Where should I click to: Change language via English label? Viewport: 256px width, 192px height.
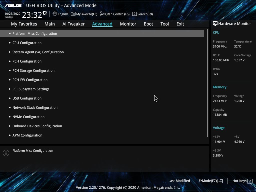coord(63,14)
